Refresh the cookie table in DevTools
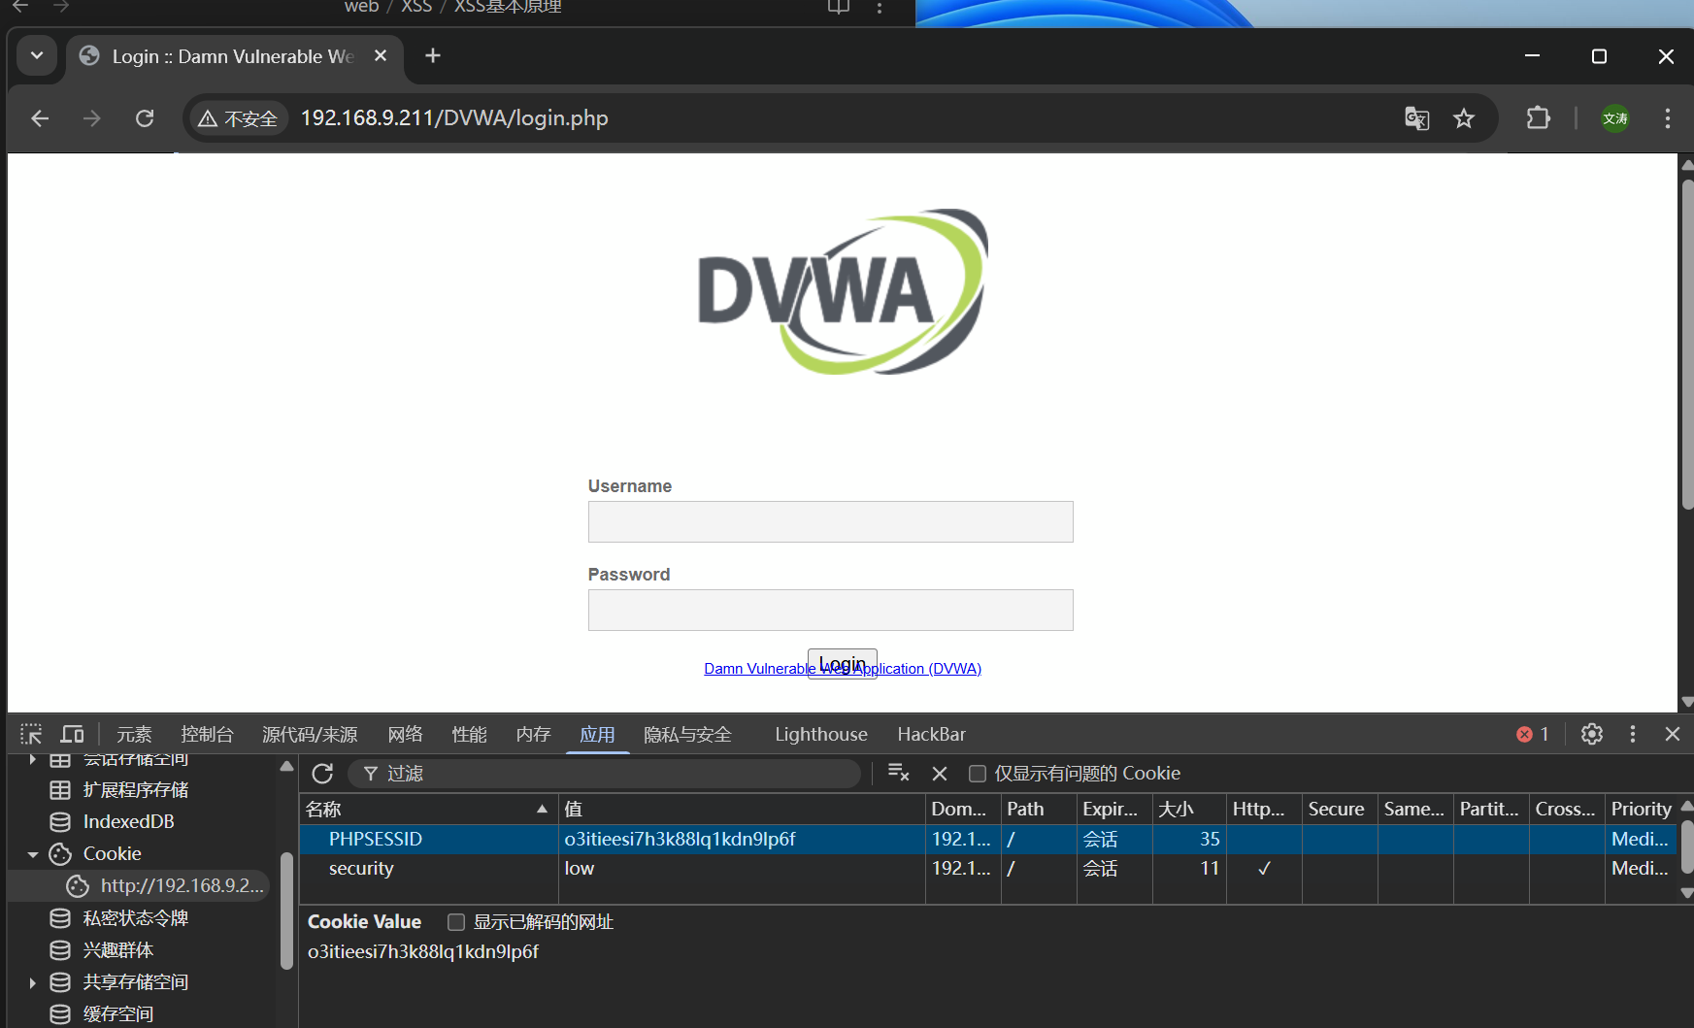Image resolution: width=1694 pixels, height=1028 pixels. [322, 774]
